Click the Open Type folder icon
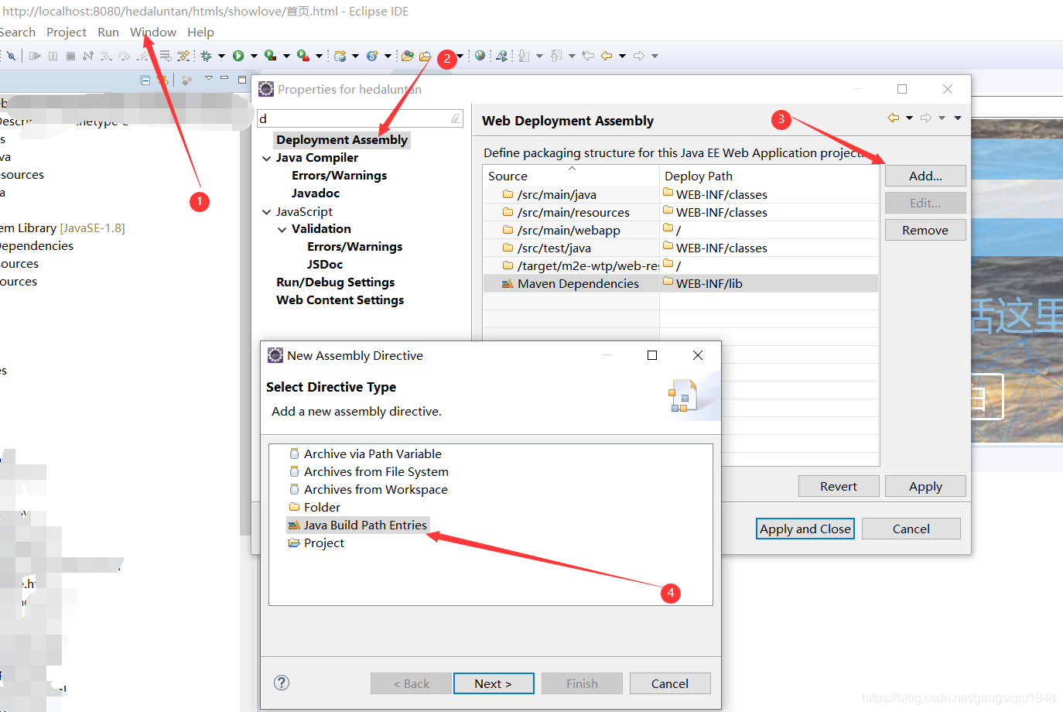 (408, 56)
